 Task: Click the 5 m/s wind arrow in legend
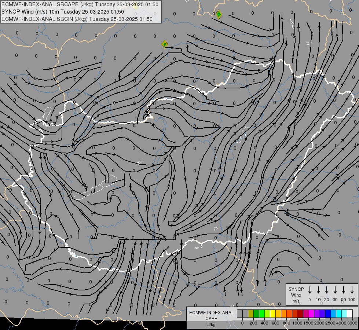(x=310, y=290)
